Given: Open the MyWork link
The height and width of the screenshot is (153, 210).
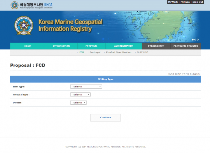Looking at the screenshot, I should coord(173,2).
